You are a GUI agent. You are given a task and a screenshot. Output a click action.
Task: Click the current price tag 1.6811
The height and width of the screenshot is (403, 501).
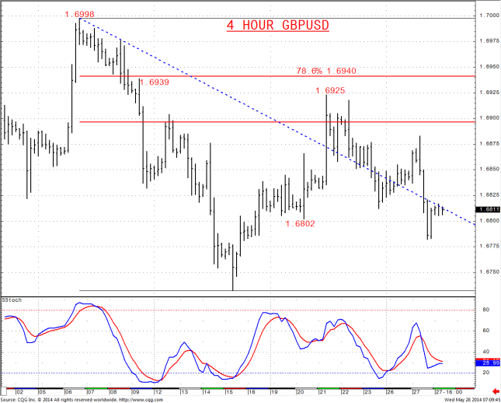[x=488, y=209]
